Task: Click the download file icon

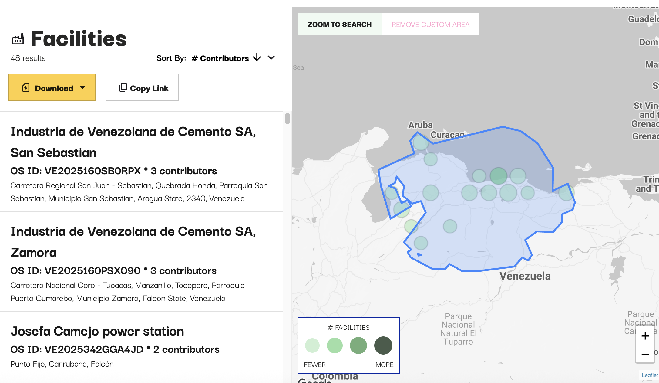Action: coord(26,88)
